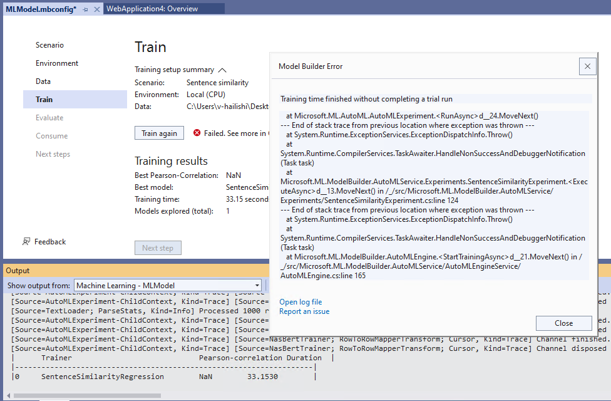Click Report an issue link

(304, 311)
